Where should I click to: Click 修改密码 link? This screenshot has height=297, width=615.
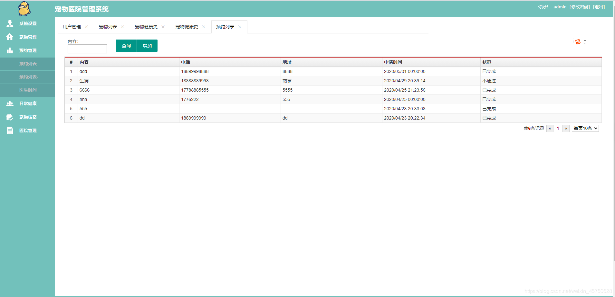(580, 7)
